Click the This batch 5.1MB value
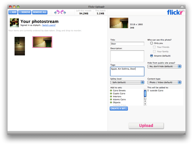This screenshot has height=145, width=193. pyautogui.click(x=100, y=13)
